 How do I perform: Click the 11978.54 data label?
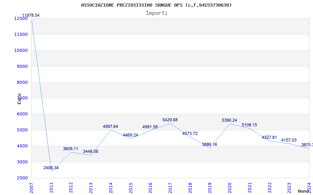pyautogui.click(x=31, y=16)
